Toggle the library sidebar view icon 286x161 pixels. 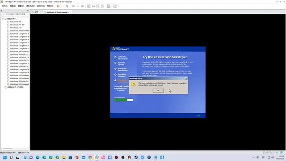click(88, 6)
